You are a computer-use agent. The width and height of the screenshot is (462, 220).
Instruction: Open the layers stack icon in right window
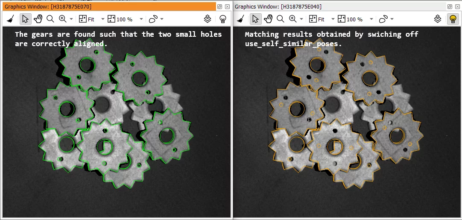click(x=438, y=19)
